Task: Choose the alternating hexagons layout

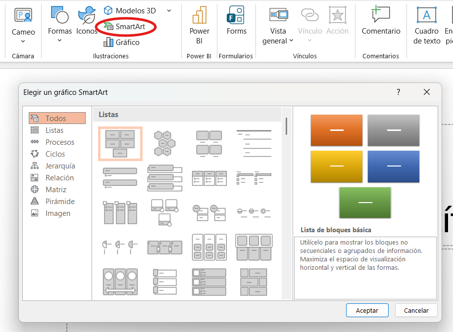Action: click(165, 143)
